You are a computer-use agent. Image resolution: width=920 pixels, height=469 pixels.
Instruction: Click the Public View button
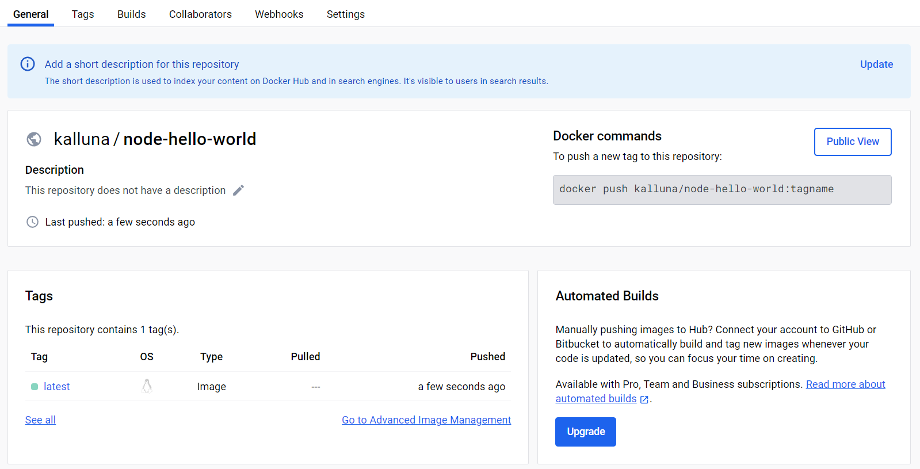[853, 142]
